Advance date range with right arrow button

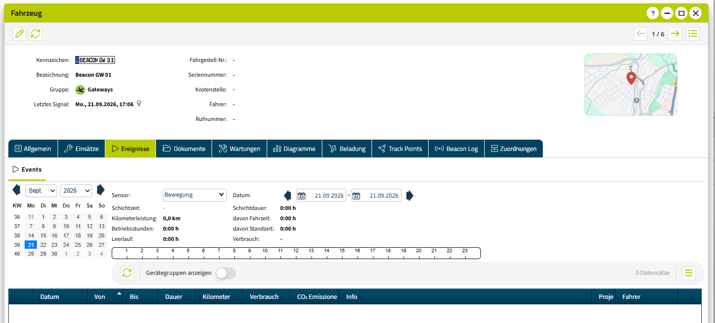click(x=410, y=196)
